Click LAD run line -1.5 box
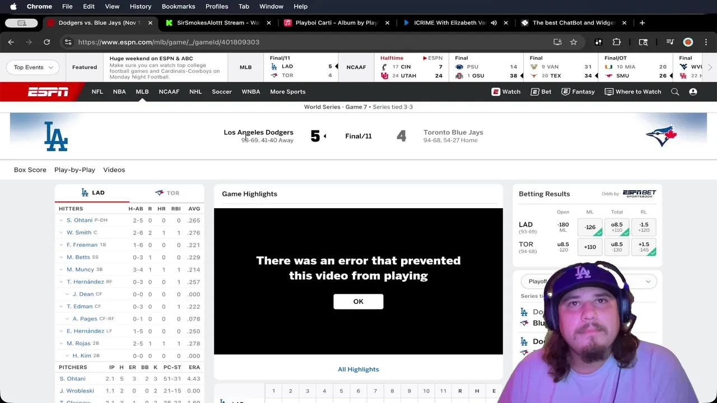Viewport: 717px width, 403px height. [x=644, y=227]
